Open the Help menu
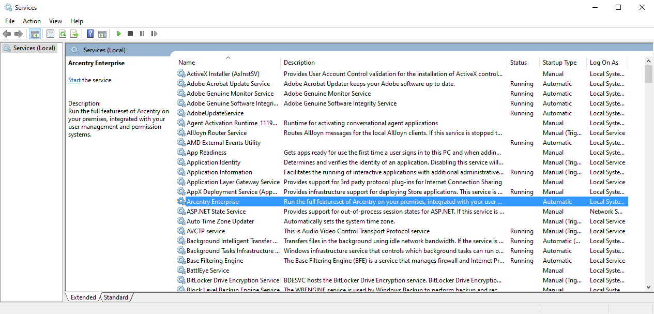The width and height of the screenshot is (654, 314). (x=77, y=21)
